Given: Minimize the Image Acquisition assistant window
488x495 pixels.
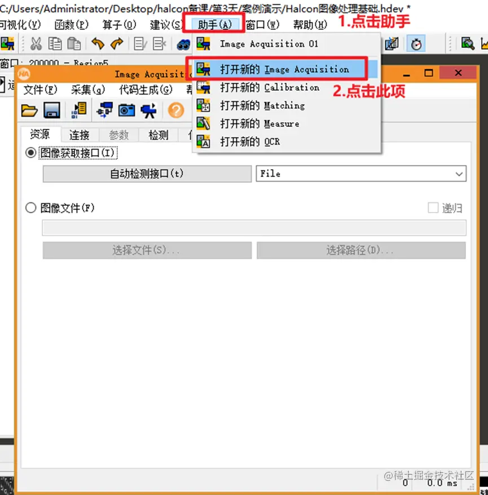Looking at the screenshot, I should pyautogui.click(x=407, y=74).
